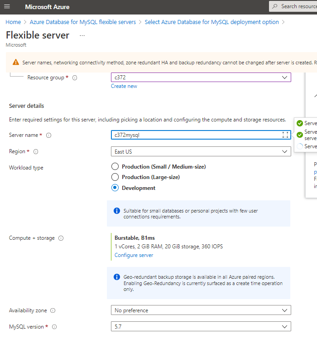Screen dimensions: 317x339
Task: Click Configure server link
Action: click(134, 255)
